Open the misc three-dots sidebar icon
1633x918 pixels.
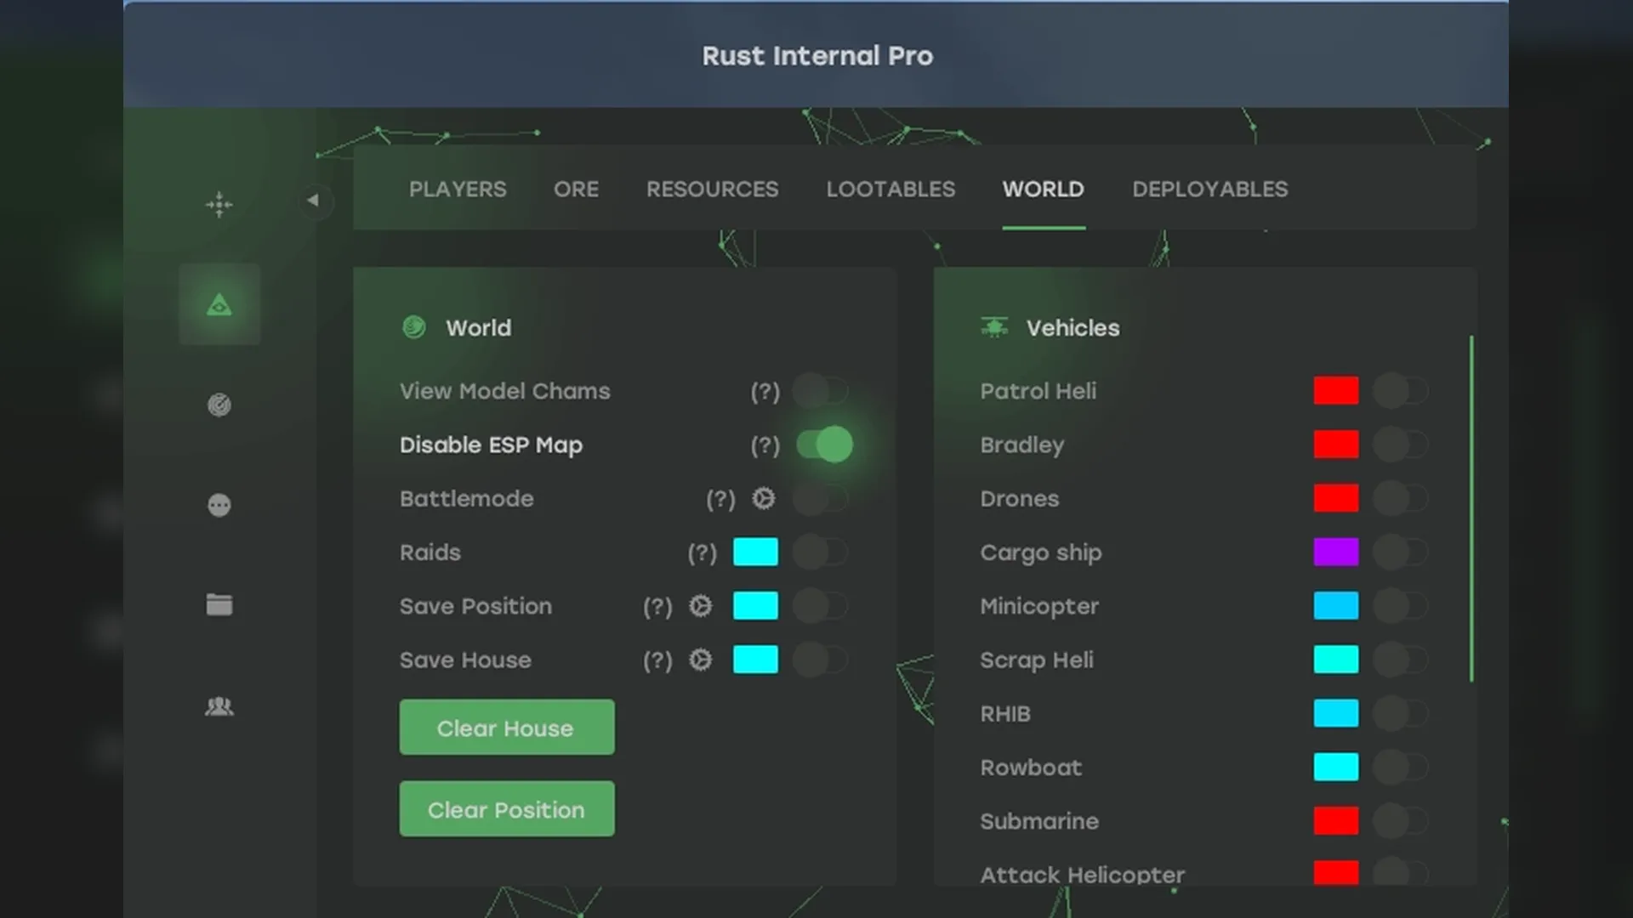pyautogui.click(x=219, y=506)
